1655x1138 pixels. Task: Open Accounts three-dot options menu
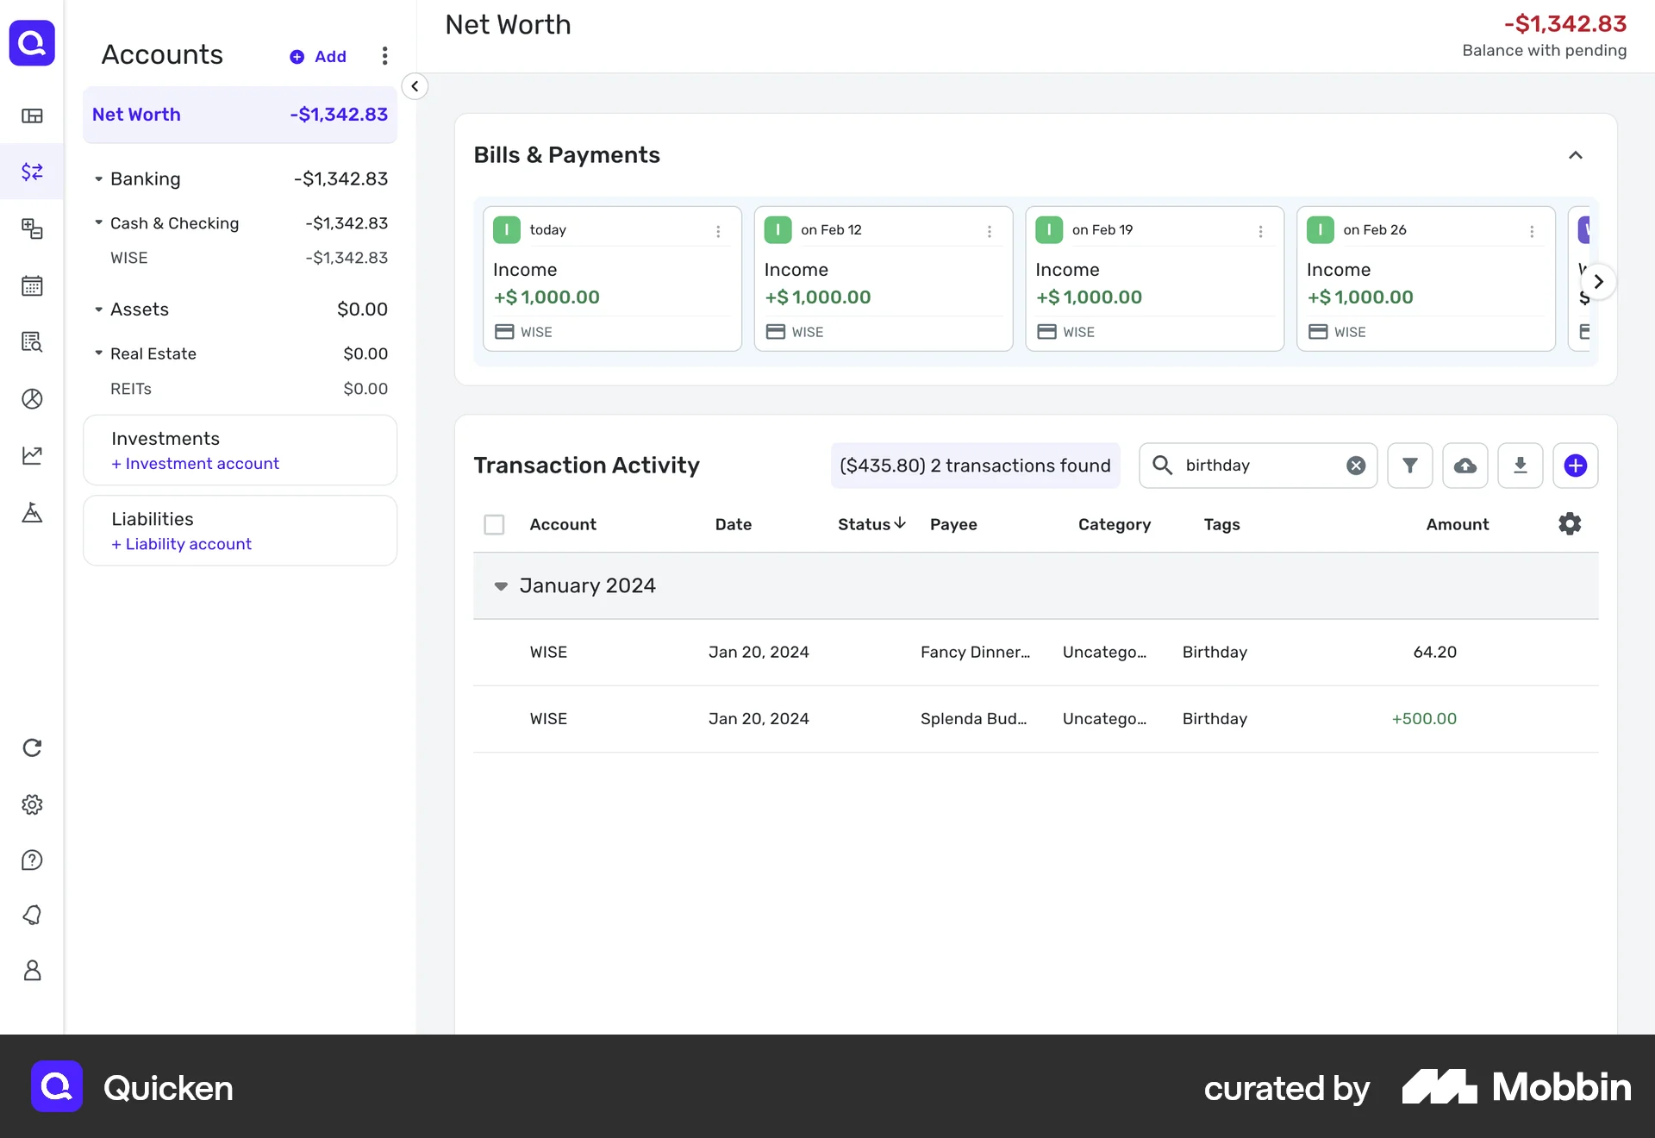pos(384,56)
